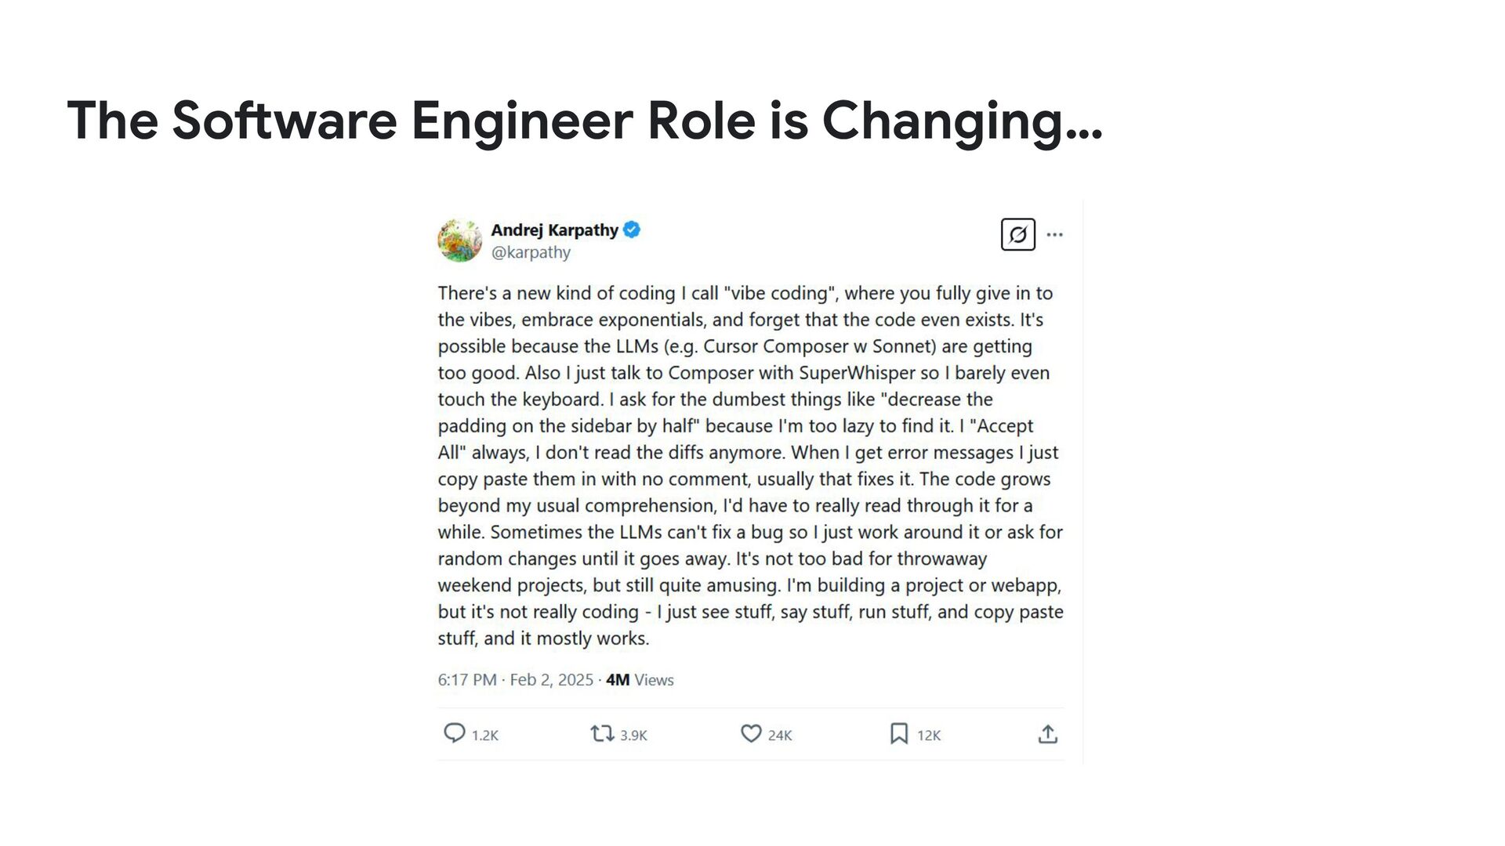Open the three-dot more options menu
Viewport: 1505px width, 846px height.
click(1055, 234)
